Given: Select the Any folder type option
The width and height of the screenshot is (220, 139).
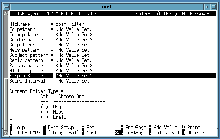Looking at the screenshot, I should pos(44,107).
